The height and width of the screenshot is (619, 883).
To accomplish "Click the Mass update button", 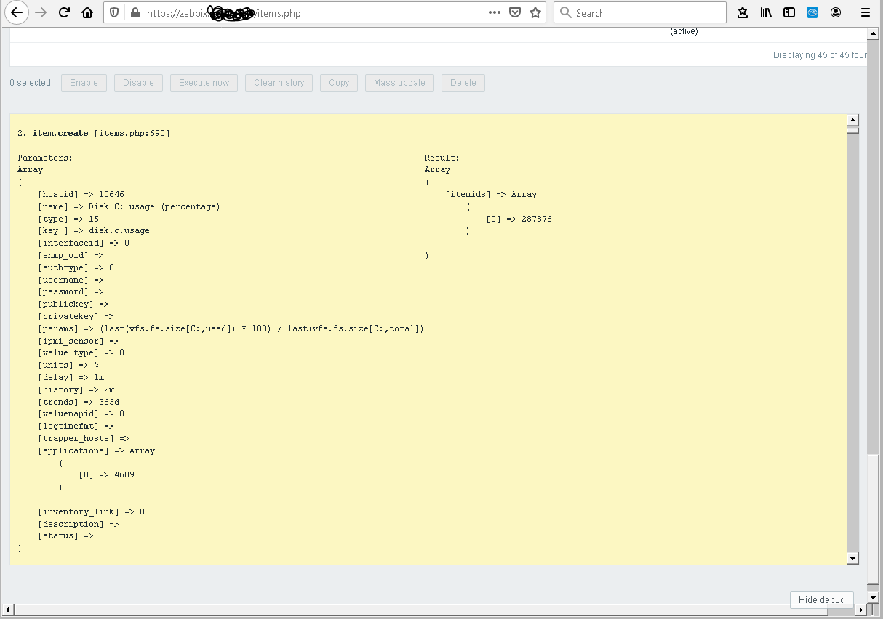I will [x=399, y=83].
